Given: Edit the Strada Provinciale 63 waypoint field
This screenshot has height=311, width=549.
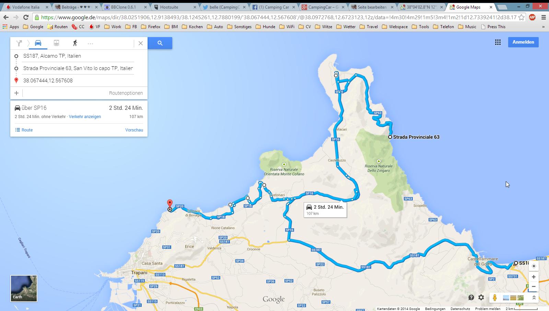Looking at the screenshot, I should tap(78, 68).
